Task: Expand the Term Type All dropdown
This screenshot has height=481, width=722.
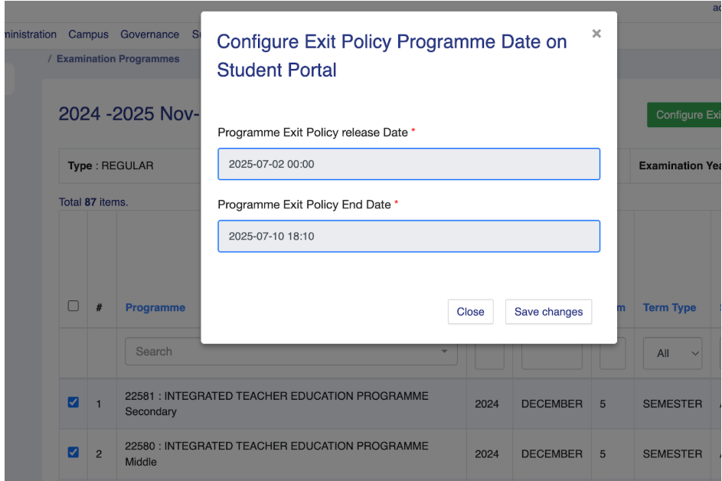Action: pyautogui.click(x=671, y=353)
